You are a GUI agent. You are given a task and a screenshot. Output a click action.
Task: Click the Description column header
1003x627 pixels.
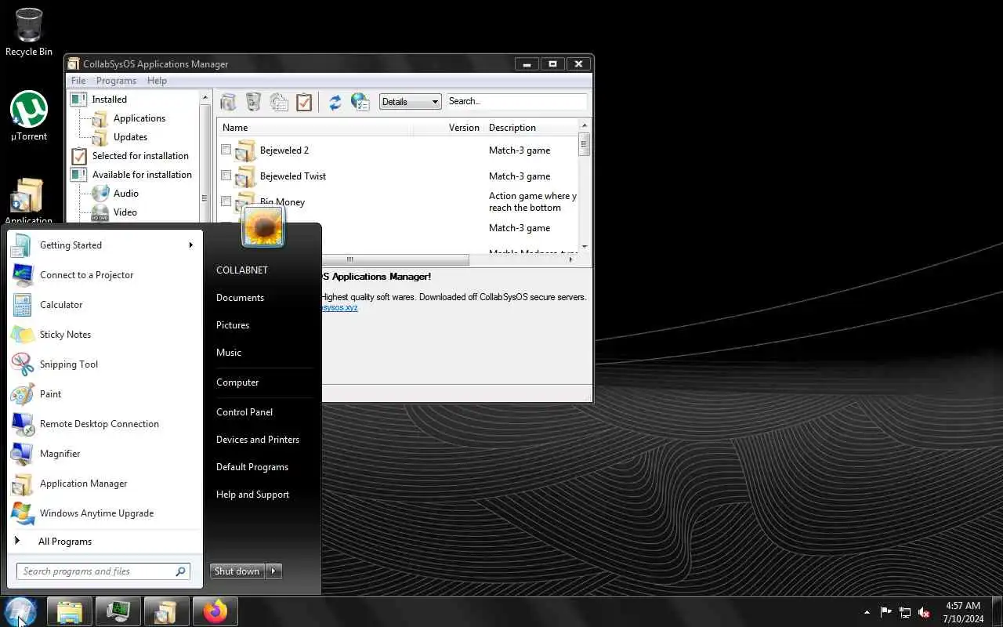click(531, 128)
